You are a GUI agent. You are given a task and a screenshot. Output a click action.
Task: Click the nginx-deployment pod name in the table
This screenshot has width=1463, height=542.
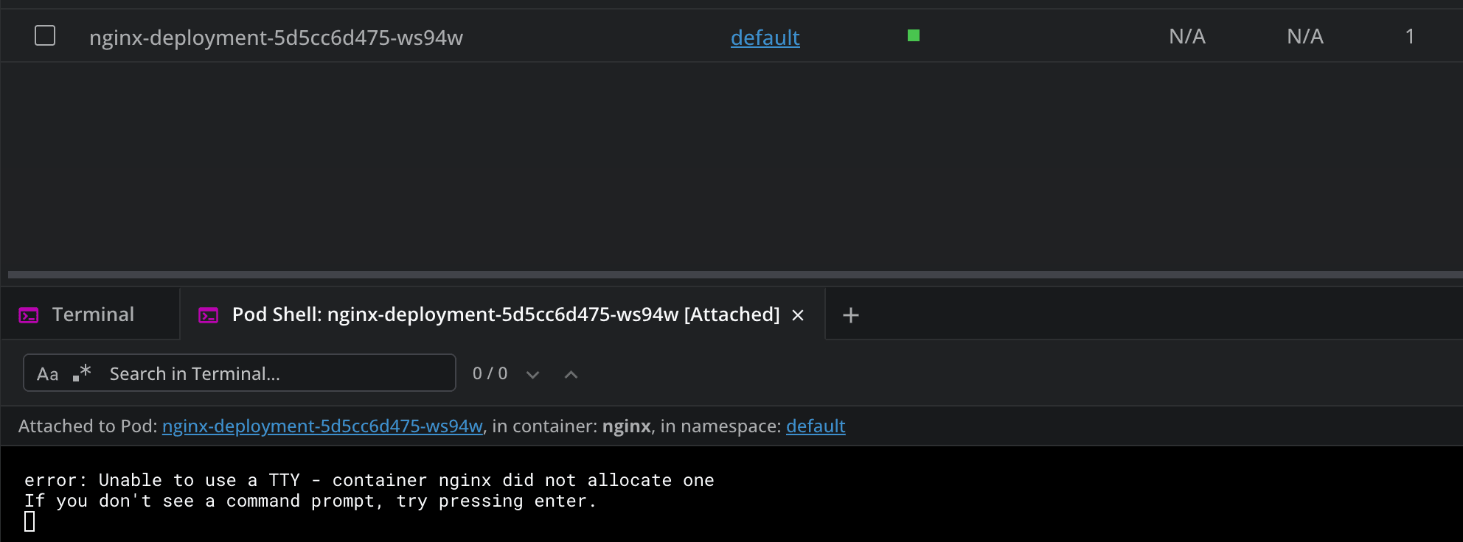pos(276,38)
